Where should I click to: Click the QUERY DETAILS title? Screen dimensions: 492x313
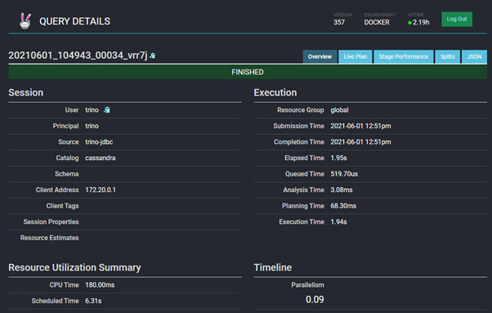coord(74,21)
